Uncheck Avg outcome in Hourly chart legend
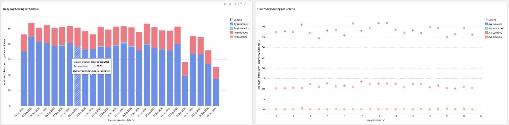The height and width of the screenshot is (125, 509). click(x=486, y=37)
